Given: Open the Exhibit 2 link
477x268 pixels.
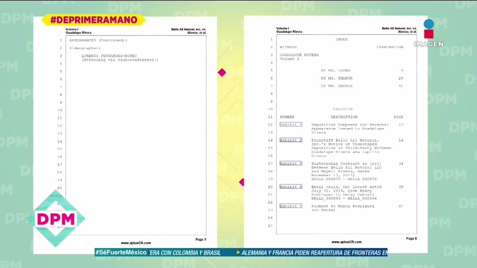Looking at the screenshot, I should pos(291,140).
